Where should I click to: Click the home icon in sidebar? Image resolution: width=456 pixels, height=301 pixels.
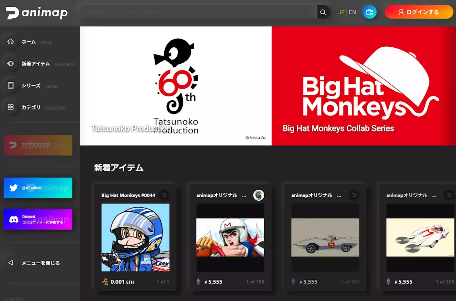click(11, 42)
